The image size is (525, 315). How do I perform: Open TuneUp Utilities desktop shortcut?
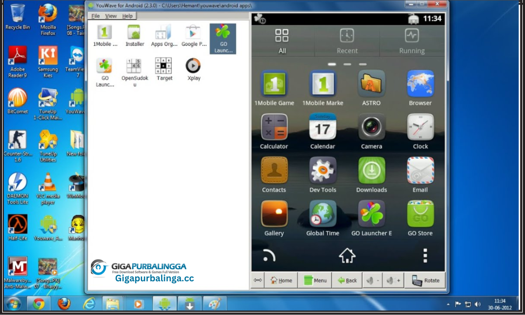coord(48,147)
